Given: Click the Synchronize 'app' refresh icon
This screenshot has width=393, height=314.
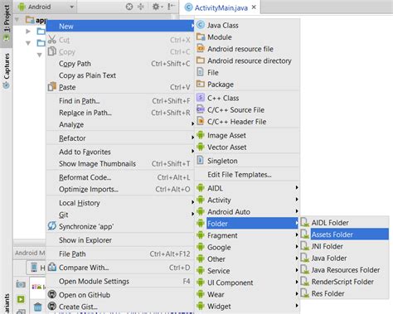Looking at the screenshot, I should pyautogui.click(x=52, y=226).
